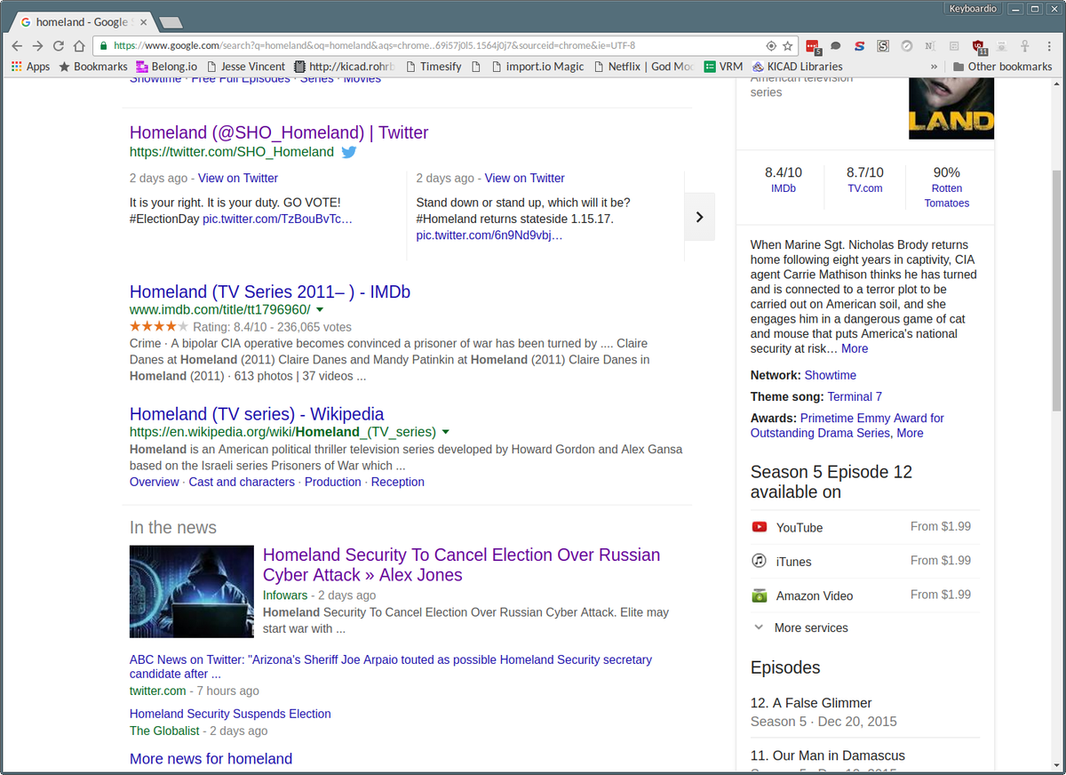Go back with the browser back arrow
The width and height of the screenshot is (1066, 775).
click(17, 45)
